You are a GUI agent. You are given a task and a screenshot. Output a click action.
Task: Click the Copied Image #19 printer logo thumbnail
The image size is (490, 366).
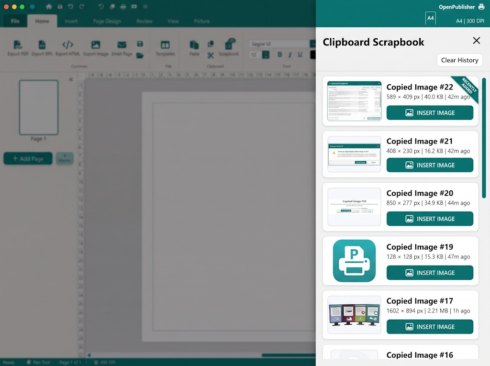coord(354,261)
